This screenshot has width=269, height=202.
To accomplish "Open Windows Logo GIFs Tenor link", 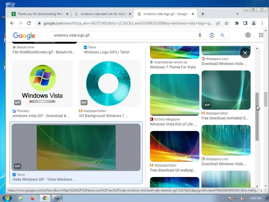I will [x=107, y=52].
